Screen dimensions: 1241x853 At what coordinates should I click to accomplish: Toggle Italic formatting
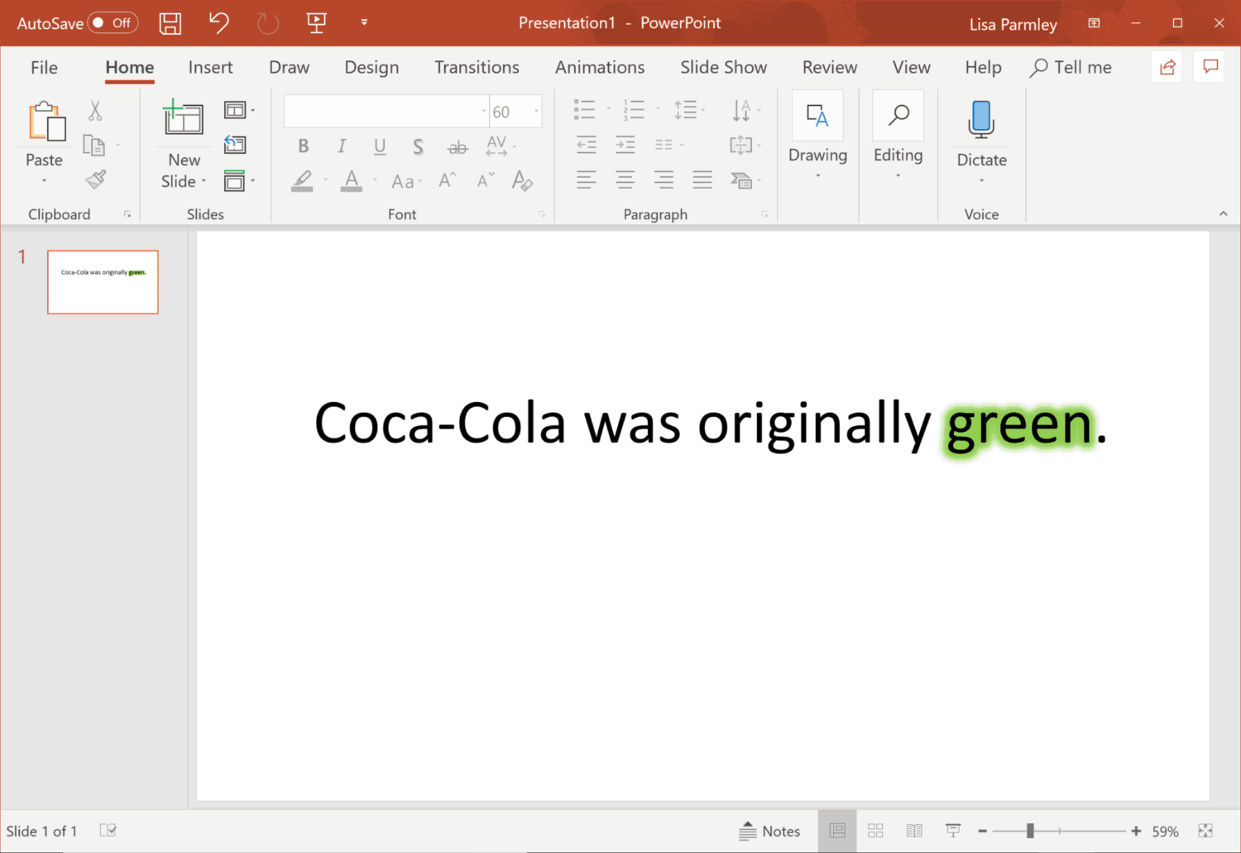click(342, 146)
